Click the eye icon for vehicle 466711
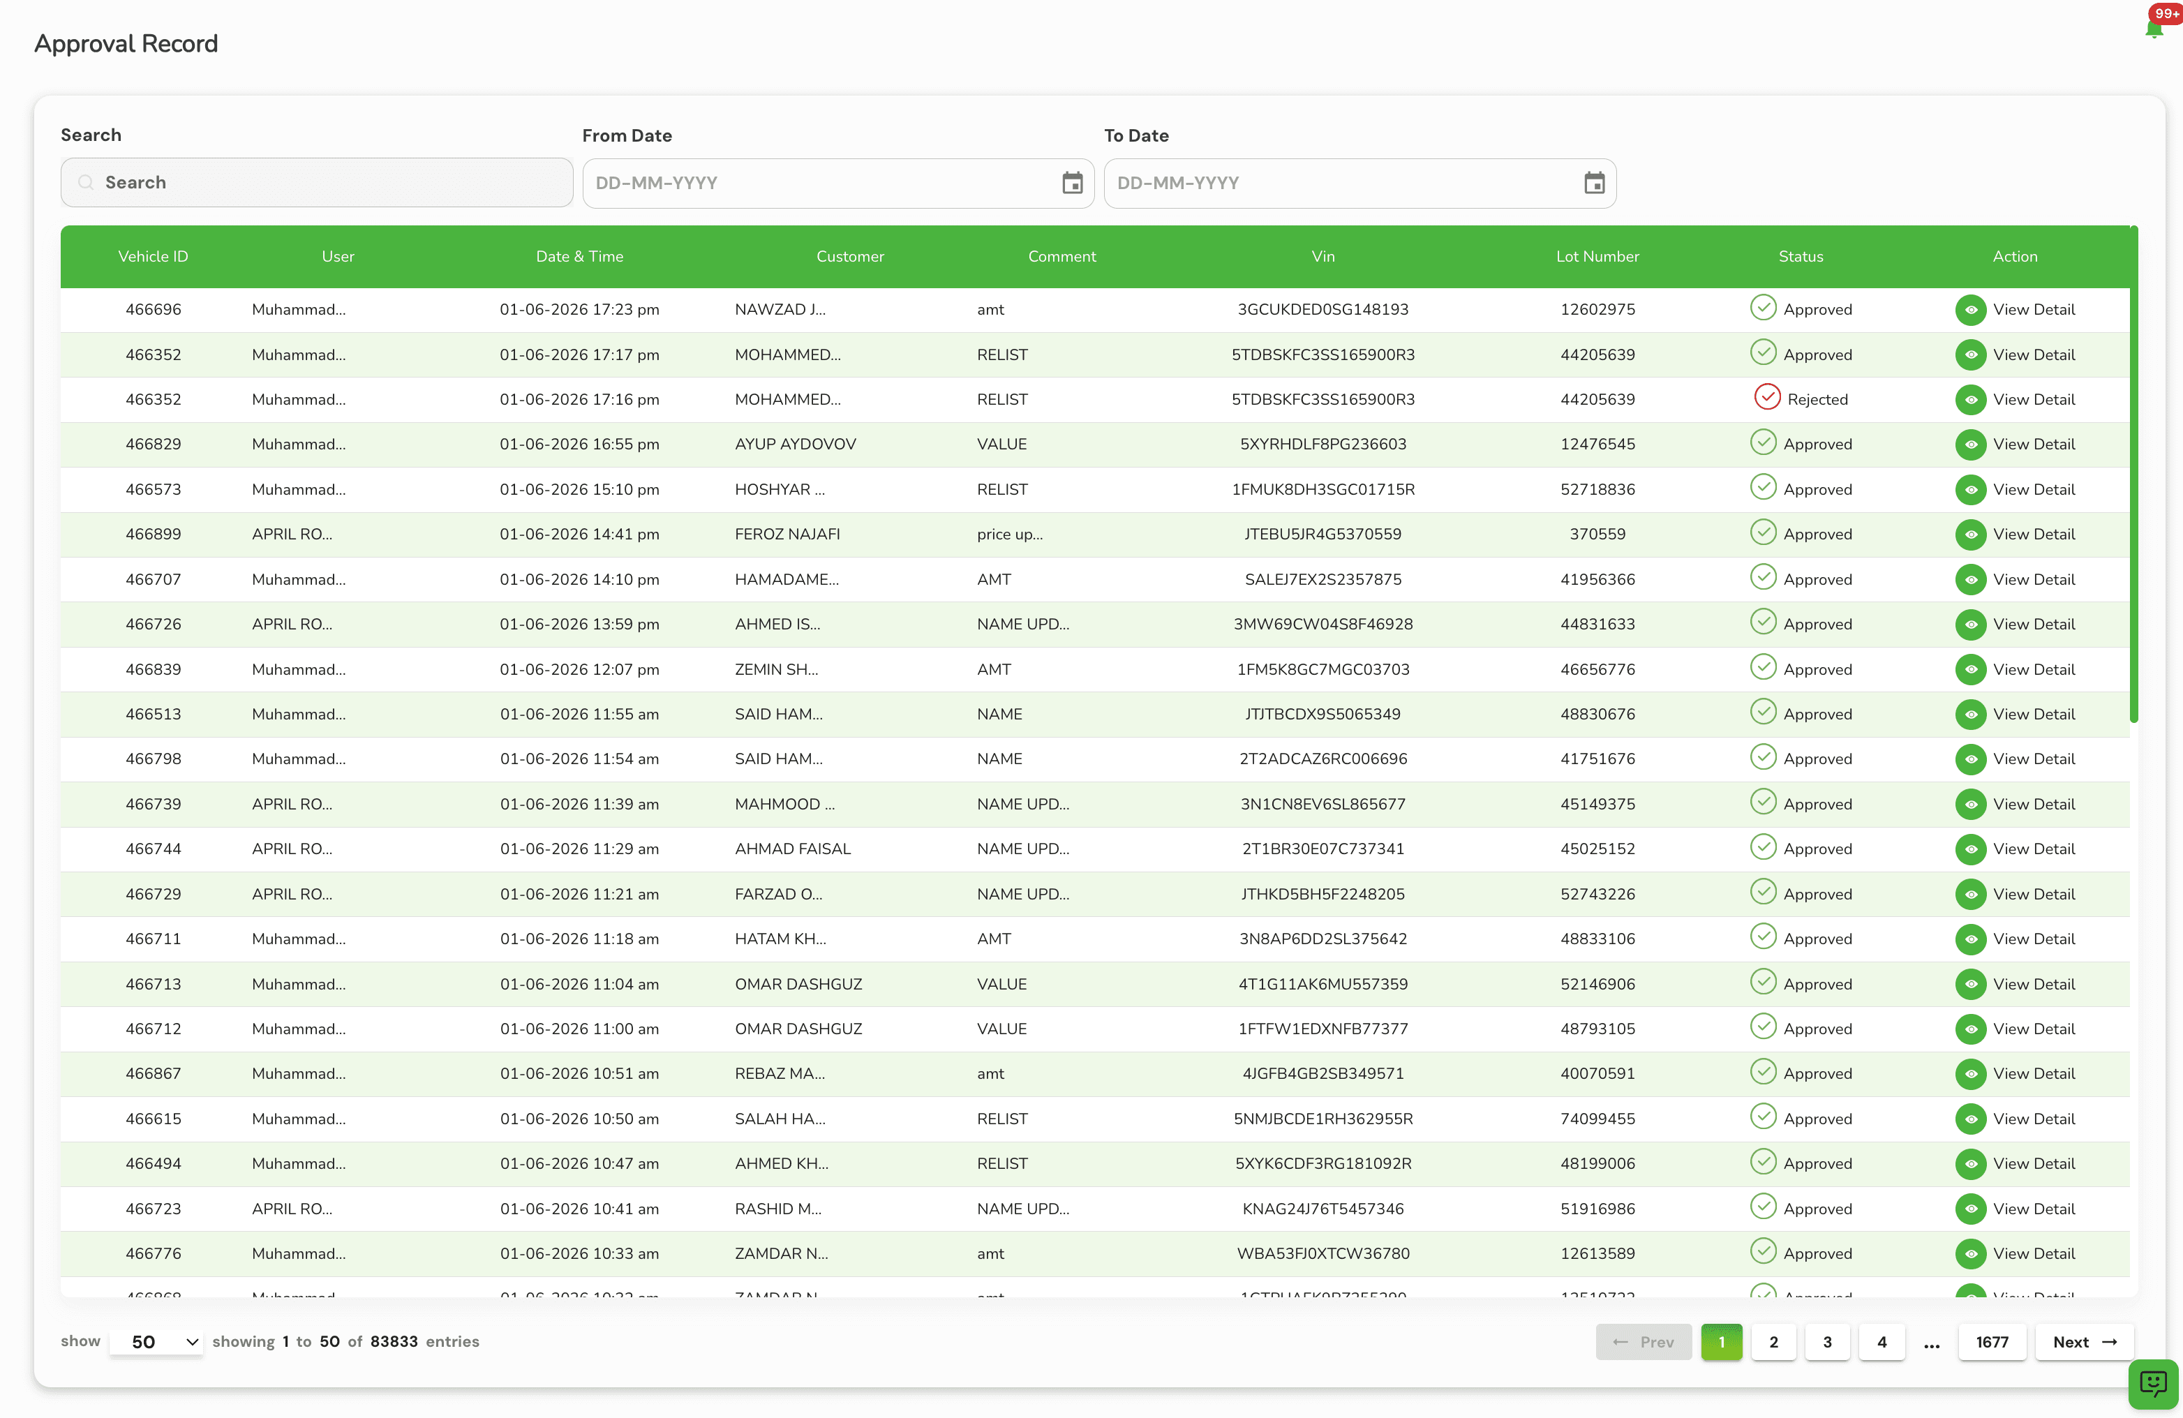 pyautogui.click(x=1971, y=939)
